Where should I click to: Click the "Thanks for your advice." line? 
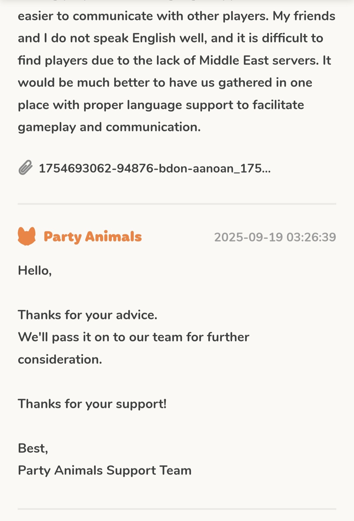click(87, 315)
